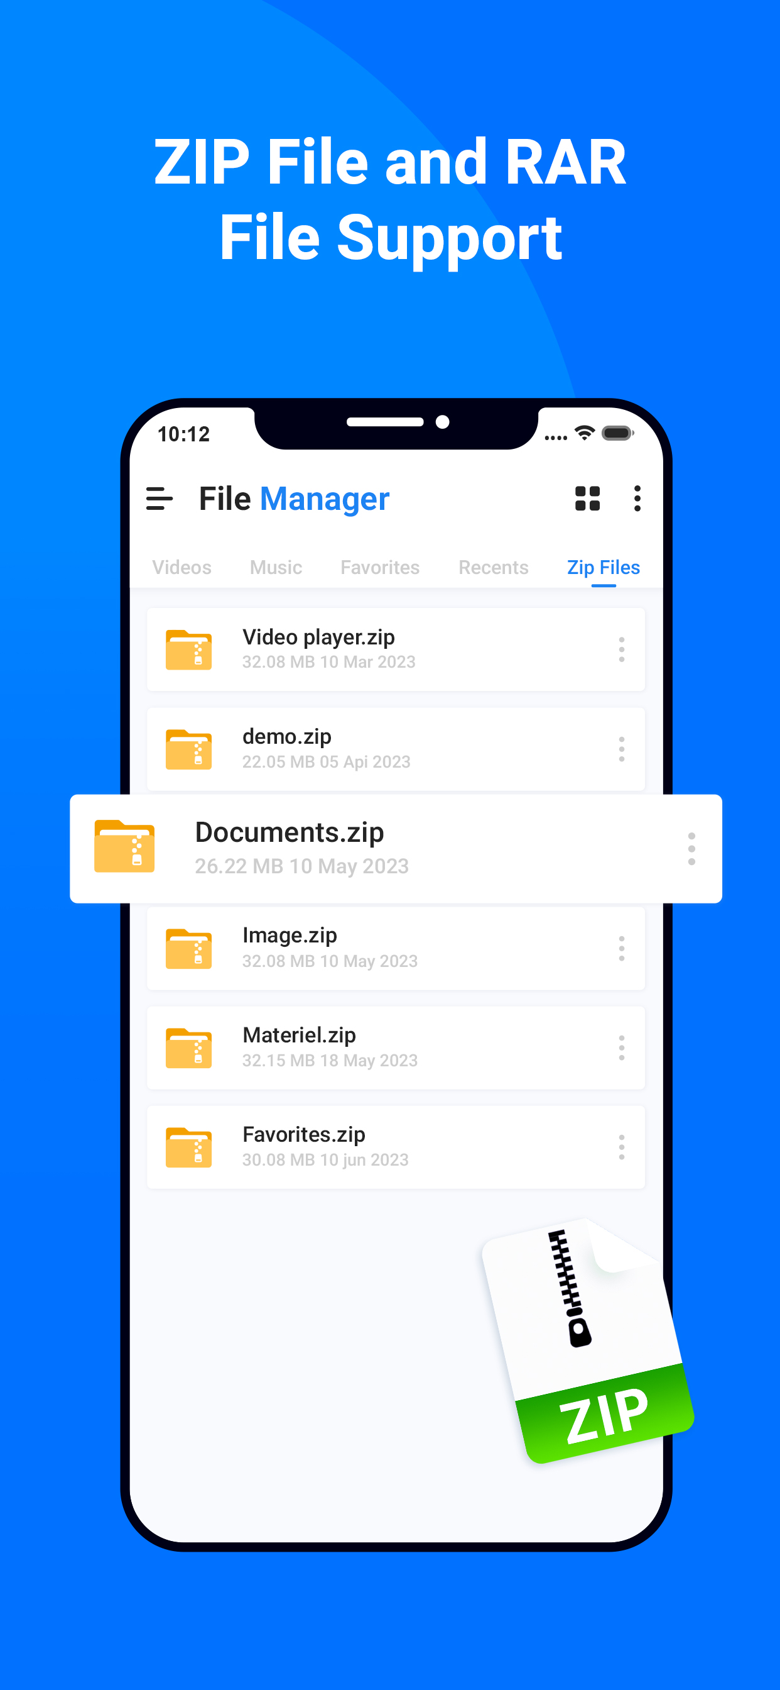Select the Zip Files tab
Screen dimensions: 780x1690
coord(604,568)
